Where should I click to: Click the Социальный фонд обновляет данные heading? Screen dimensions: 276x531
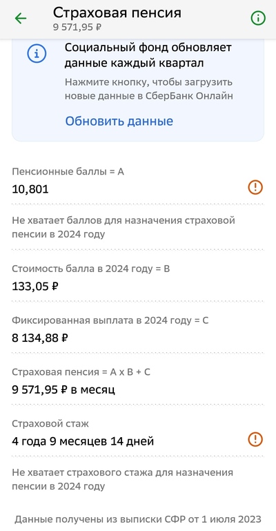[x=148, y=55]
